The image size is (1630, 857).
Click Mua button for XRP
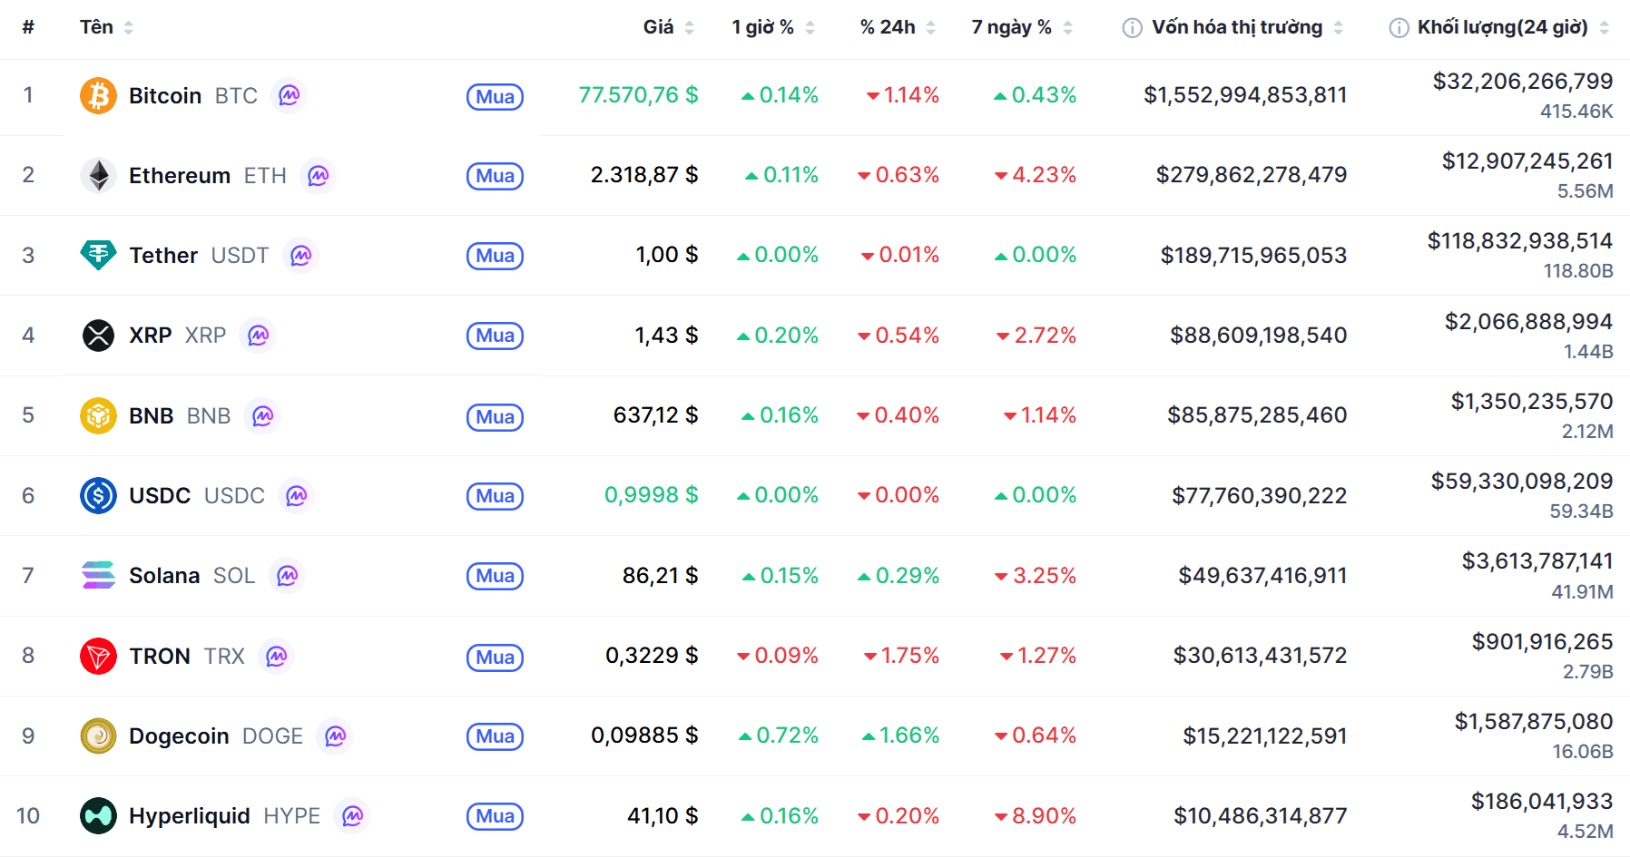click(x=495, y=336)
